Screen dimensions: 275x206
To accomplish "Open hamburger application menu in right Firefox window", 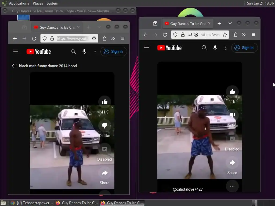I will 254,35.
